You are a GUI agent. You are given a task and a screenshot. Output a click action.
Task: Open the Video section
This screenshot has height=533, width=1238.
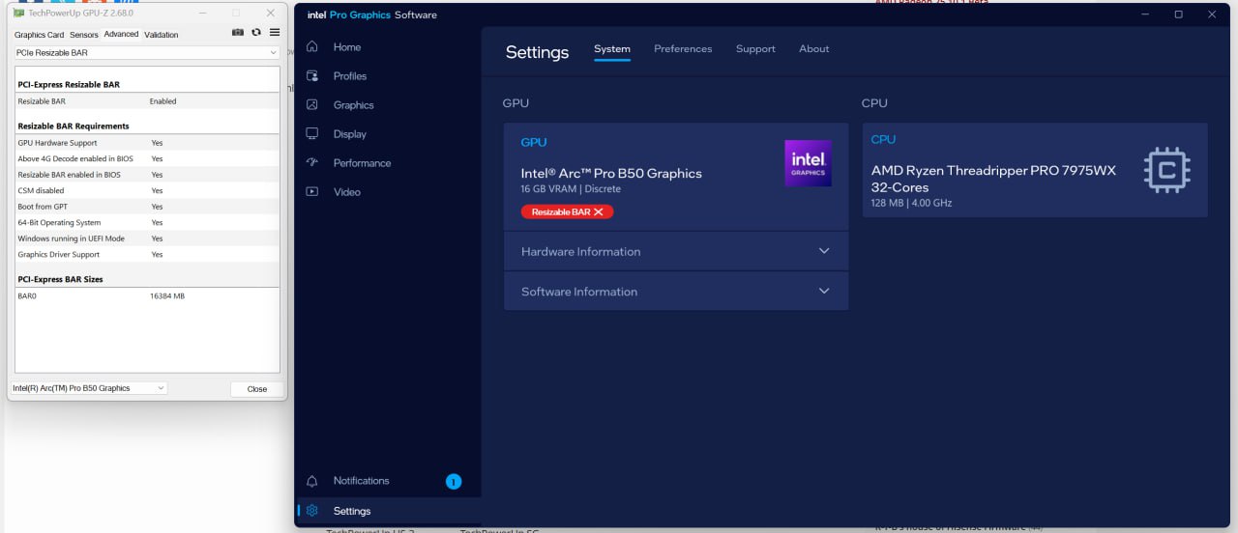click(346, 192)
